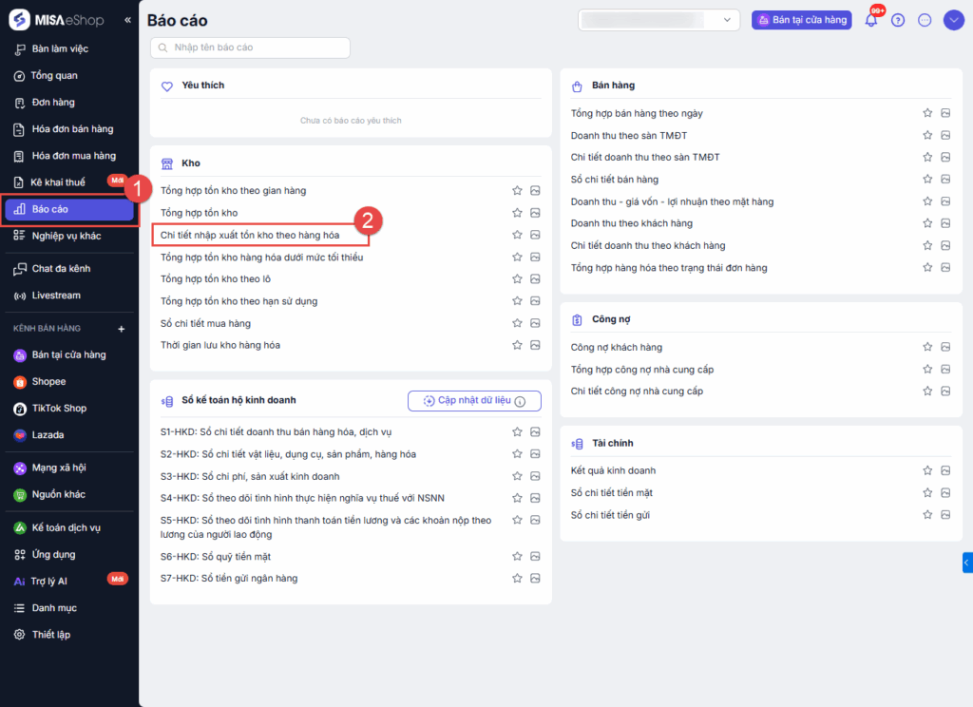The width and height of the screenshot is (973, 707).
Task: Open Bán tại cửa hàng sidebar channel
Action: tap(69, 355)
